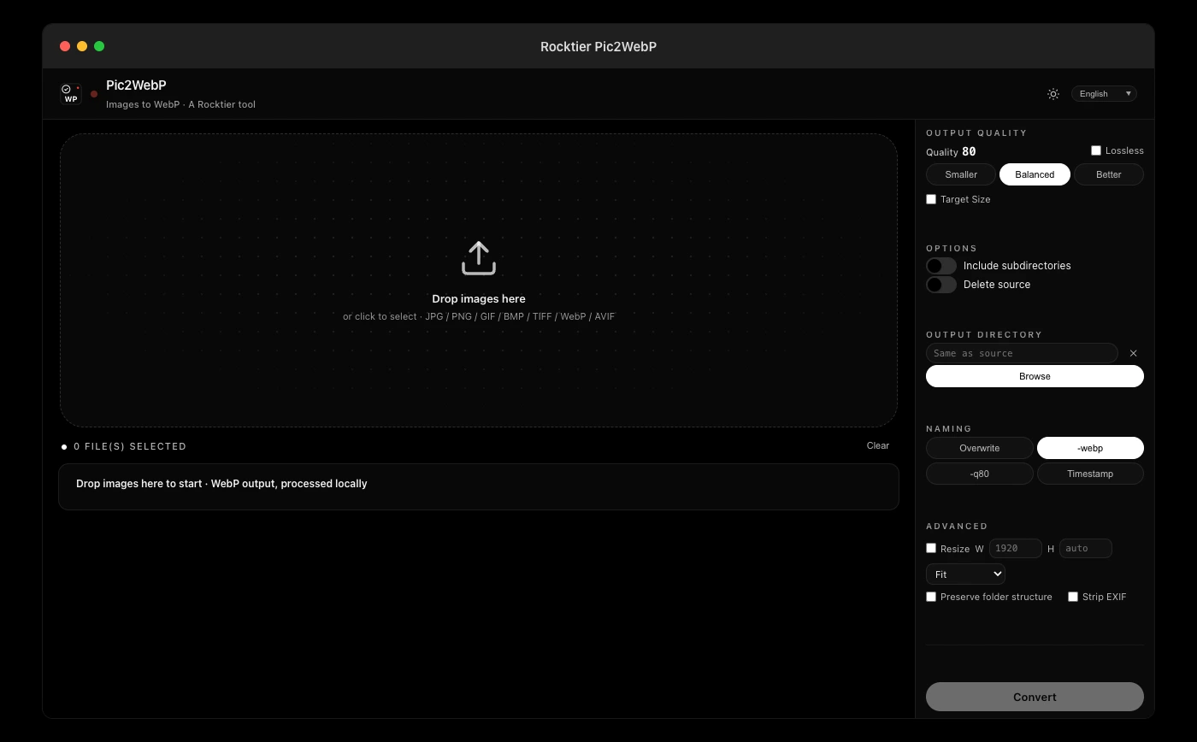The height and width of the screenshot is (742, 1197).
Task: Minimize the window with the yellow button
Action: tap(82, 46)
